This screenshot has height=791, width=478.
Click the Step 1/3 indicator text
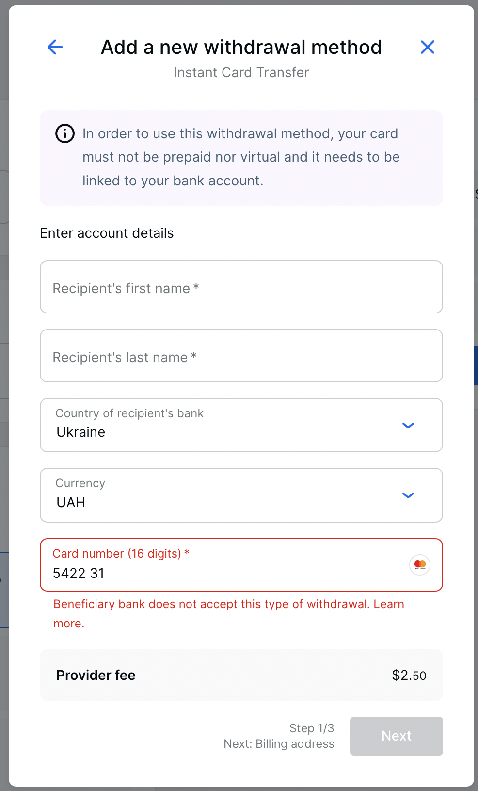pyautogui.click(x=312, y=728)
